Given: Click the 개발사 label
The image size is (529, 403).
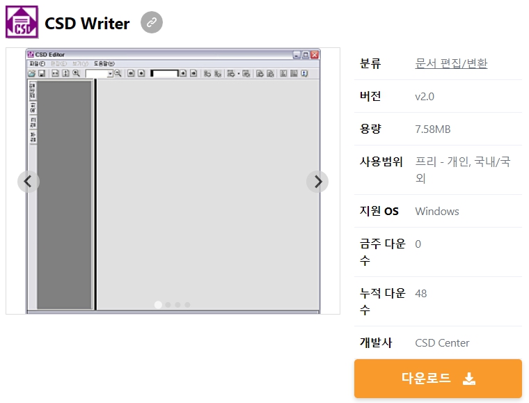Looking at the screenshot, I should pyautogui.click(x=376, y=343).
